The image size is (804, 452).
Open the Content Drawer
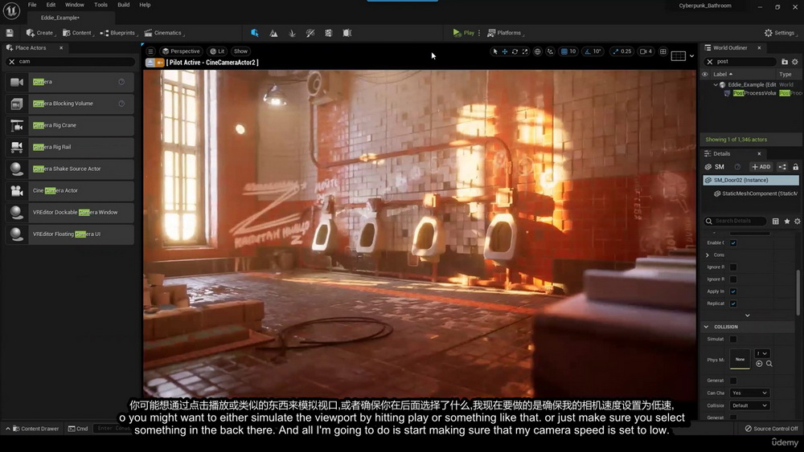click(35, 429)
